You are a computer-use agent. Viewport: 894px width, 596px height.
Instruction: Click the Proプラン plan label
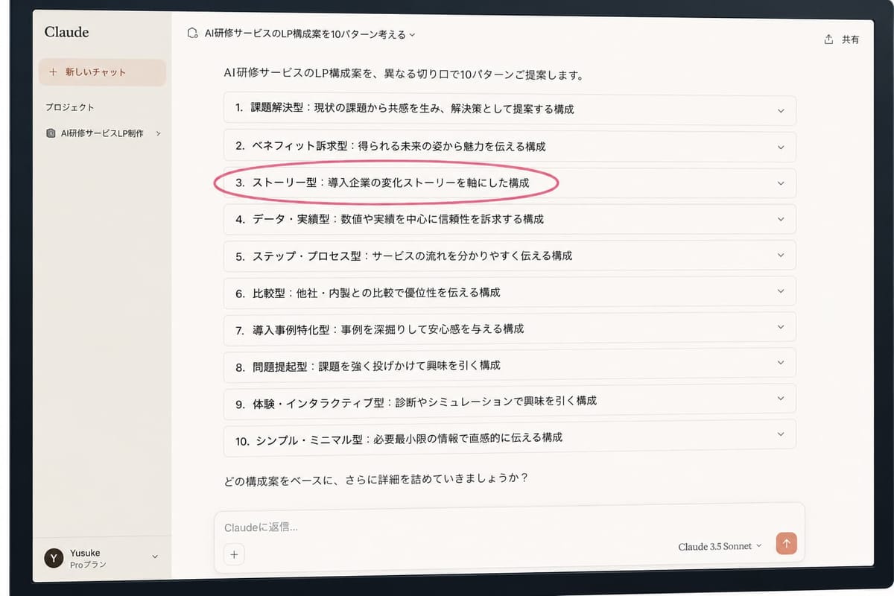pyautogui.click(x=88, y=565)
